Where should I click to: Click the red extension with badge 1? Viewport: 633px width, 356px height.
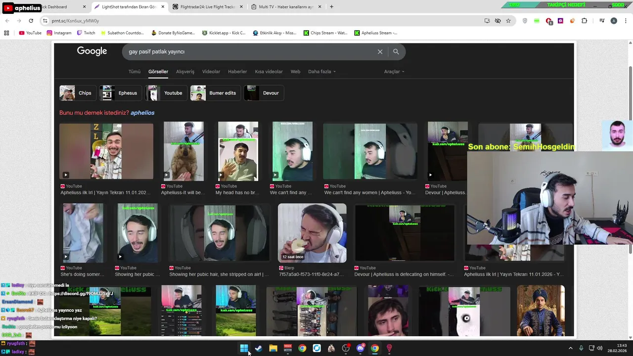549,21
